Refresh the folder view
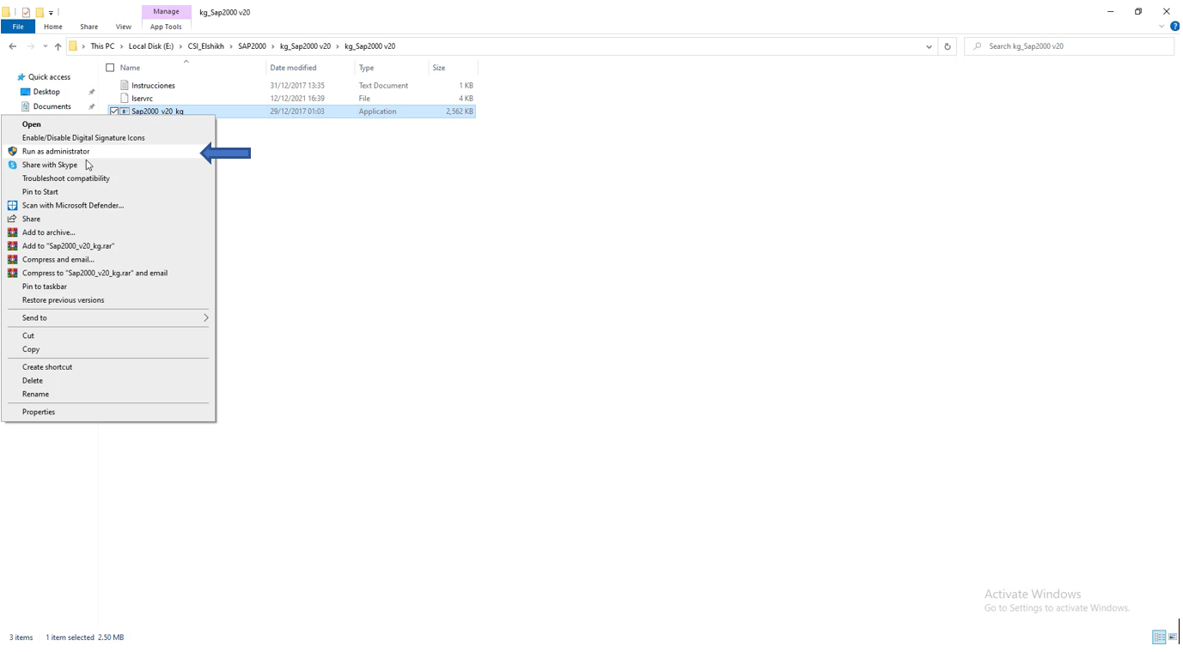The image size is (1183, 652). pos(948,46)
